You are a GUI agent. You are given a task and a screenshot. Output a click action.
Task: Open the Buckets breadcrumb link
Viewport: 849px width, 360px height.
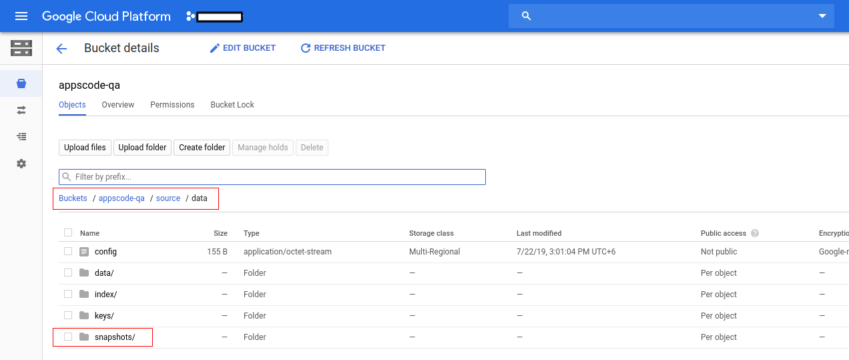pos(73,198)
